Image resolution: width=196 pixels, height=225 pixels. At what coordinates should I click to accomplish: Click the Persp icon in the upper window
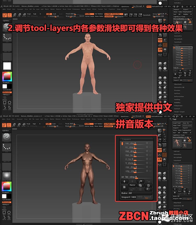(x=160, y=40)
